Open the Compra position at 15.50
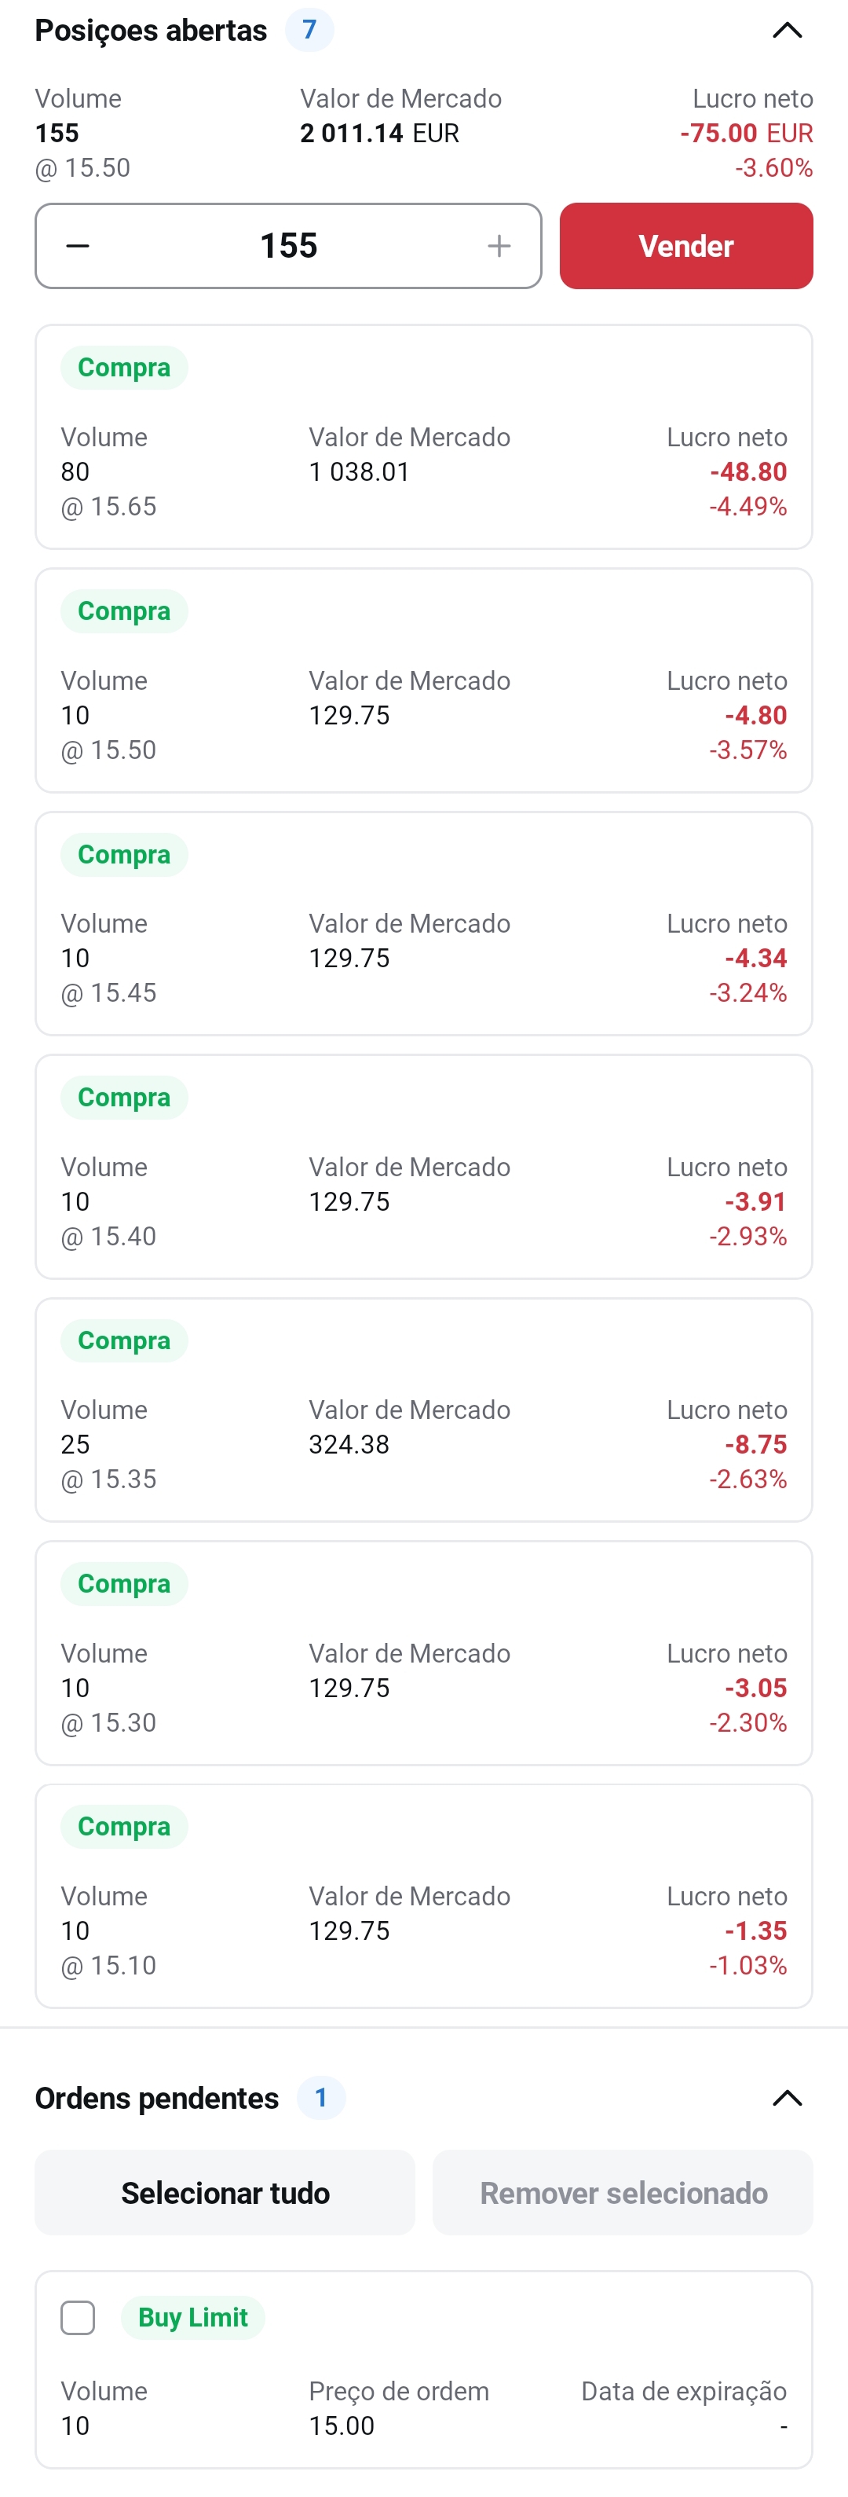848x2497 pixels. pyautogui.click(x=423, y=680)
